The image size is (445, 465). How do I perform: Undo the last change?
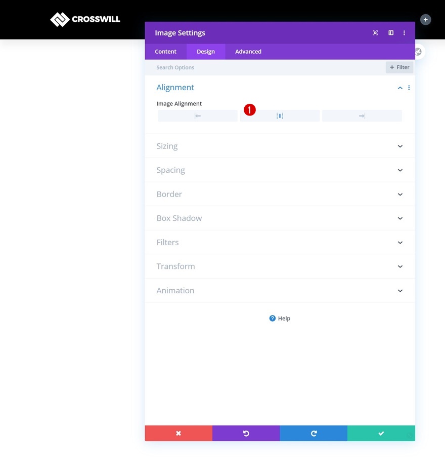point(246,433)
